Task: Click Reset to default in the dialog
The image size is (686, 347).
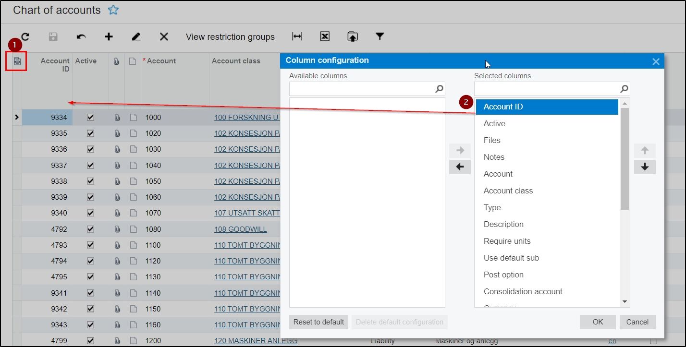Action: pos(318,322)
